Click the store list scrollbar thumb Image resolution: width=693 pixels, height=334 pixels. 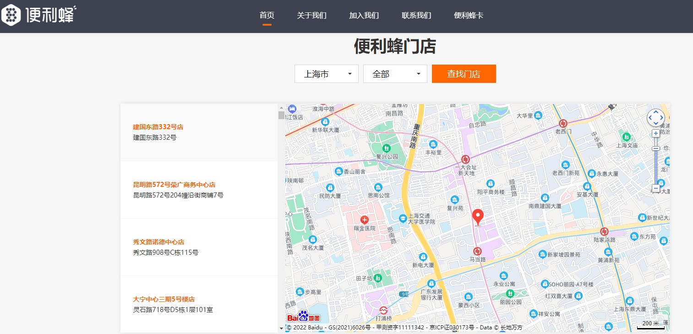coord(281,115)
